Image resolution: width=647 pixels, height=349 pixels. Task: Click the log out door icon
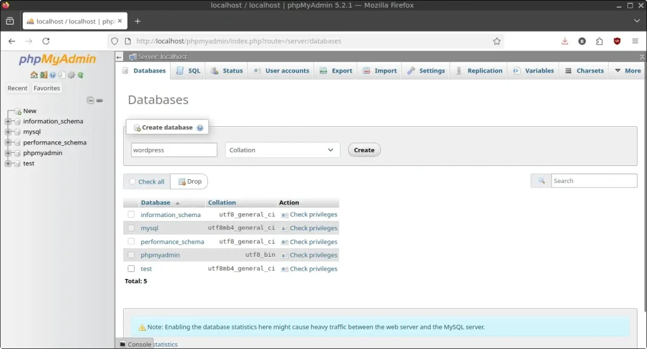[x=44, y=75]
